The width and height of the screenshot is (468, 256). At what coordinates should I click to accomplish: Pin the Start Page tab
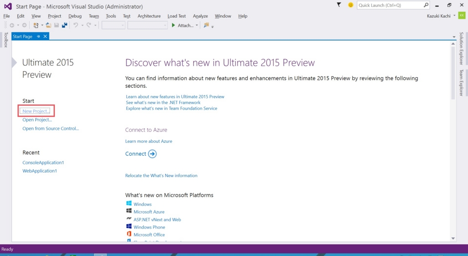tap(38, 37)
